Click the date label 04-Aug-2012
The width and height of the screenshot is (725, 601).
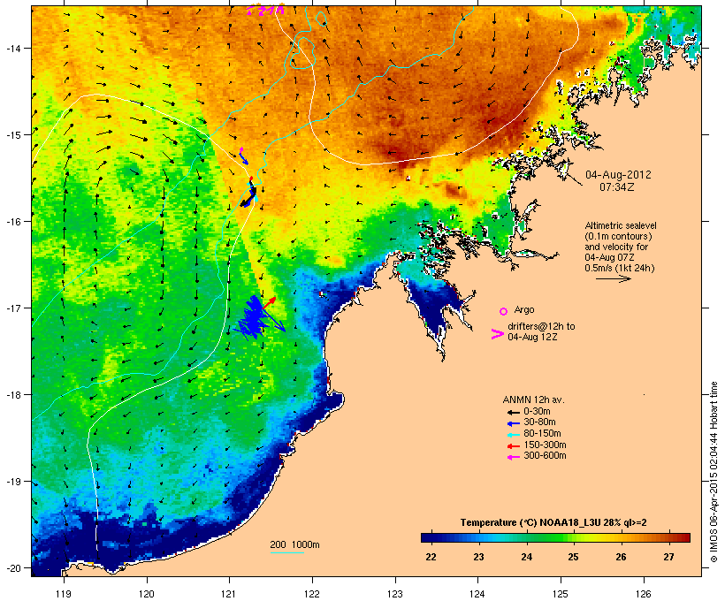point(618,175)
